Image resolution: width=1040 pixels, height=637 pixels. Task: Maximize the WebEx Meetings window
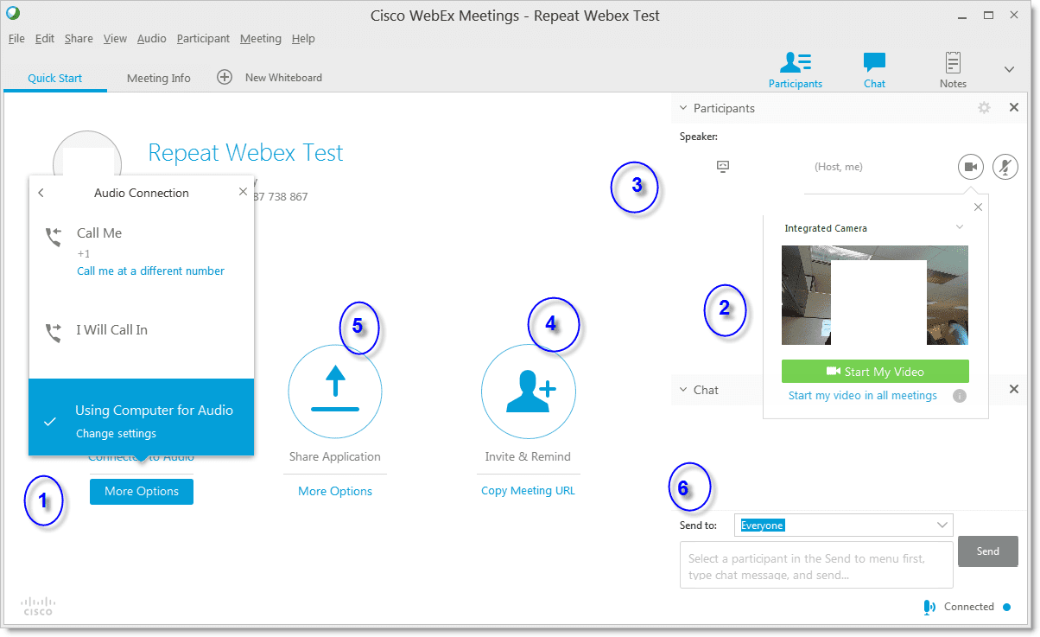pyautogui.click(x=989, y=15)
